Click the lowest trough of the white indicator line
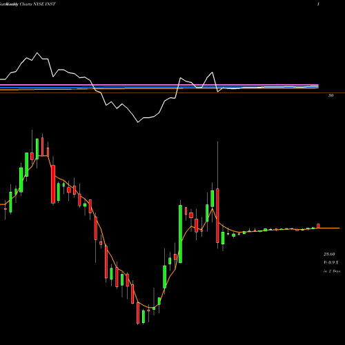The image size is (345, 345). pyautogui.click(x=138, y=122)
